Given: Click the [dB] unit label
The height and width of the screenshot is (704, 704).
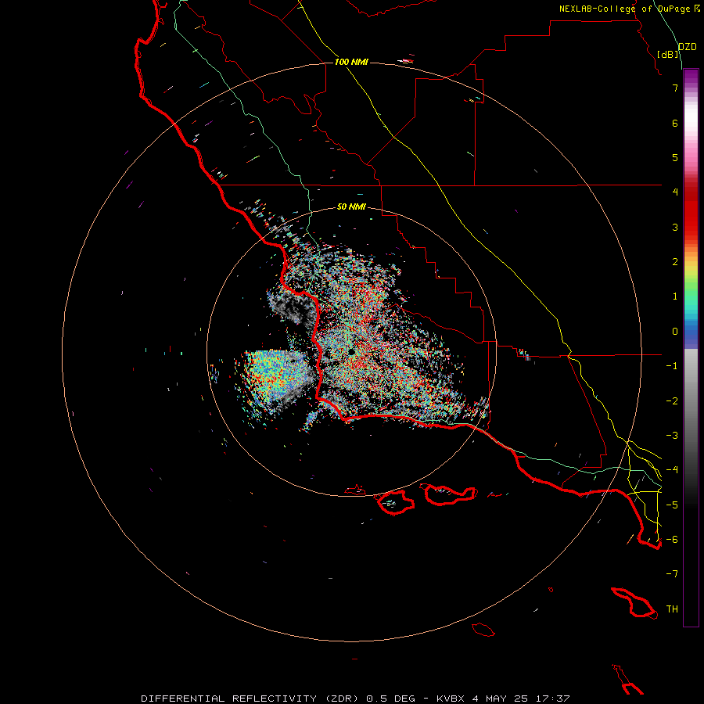Looking at the screenshot, I should tap(668, 54).
